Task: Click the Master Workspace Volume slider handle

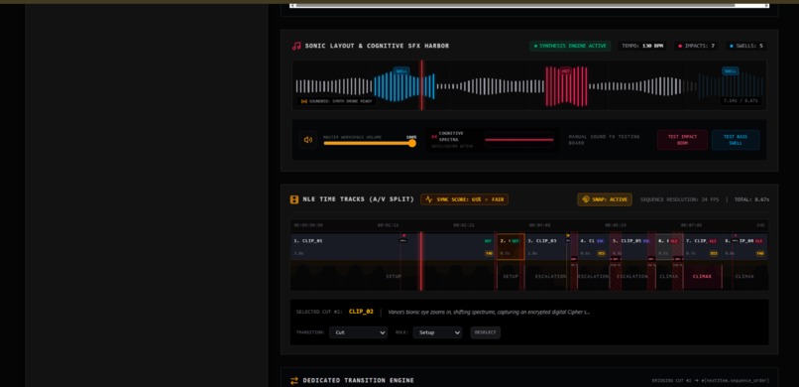Action: [x=412, y=143]
